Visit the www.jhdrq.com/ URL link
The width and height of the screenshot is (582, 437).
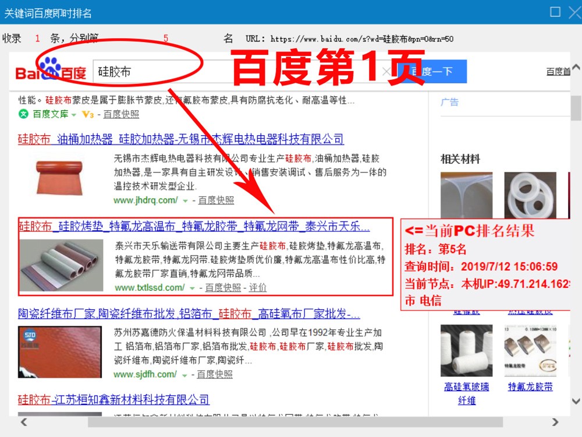tap(145, 200)
